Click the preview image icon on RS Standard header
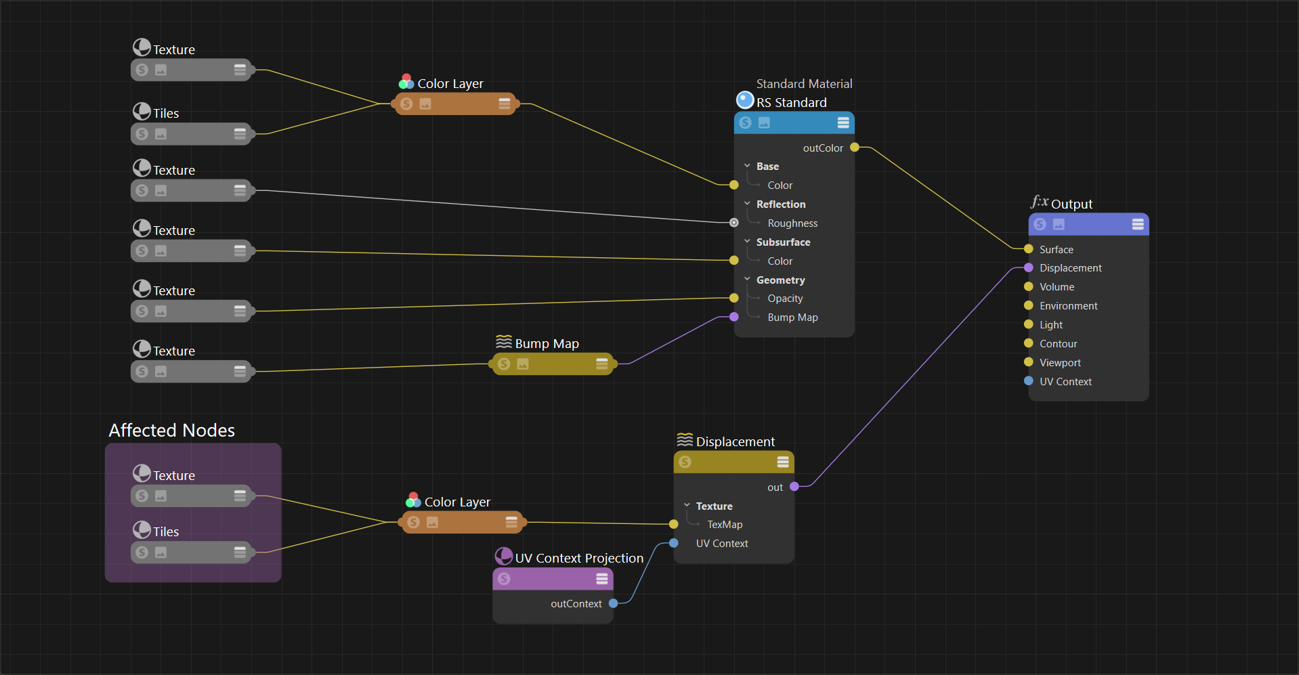 tap(764, 123)
